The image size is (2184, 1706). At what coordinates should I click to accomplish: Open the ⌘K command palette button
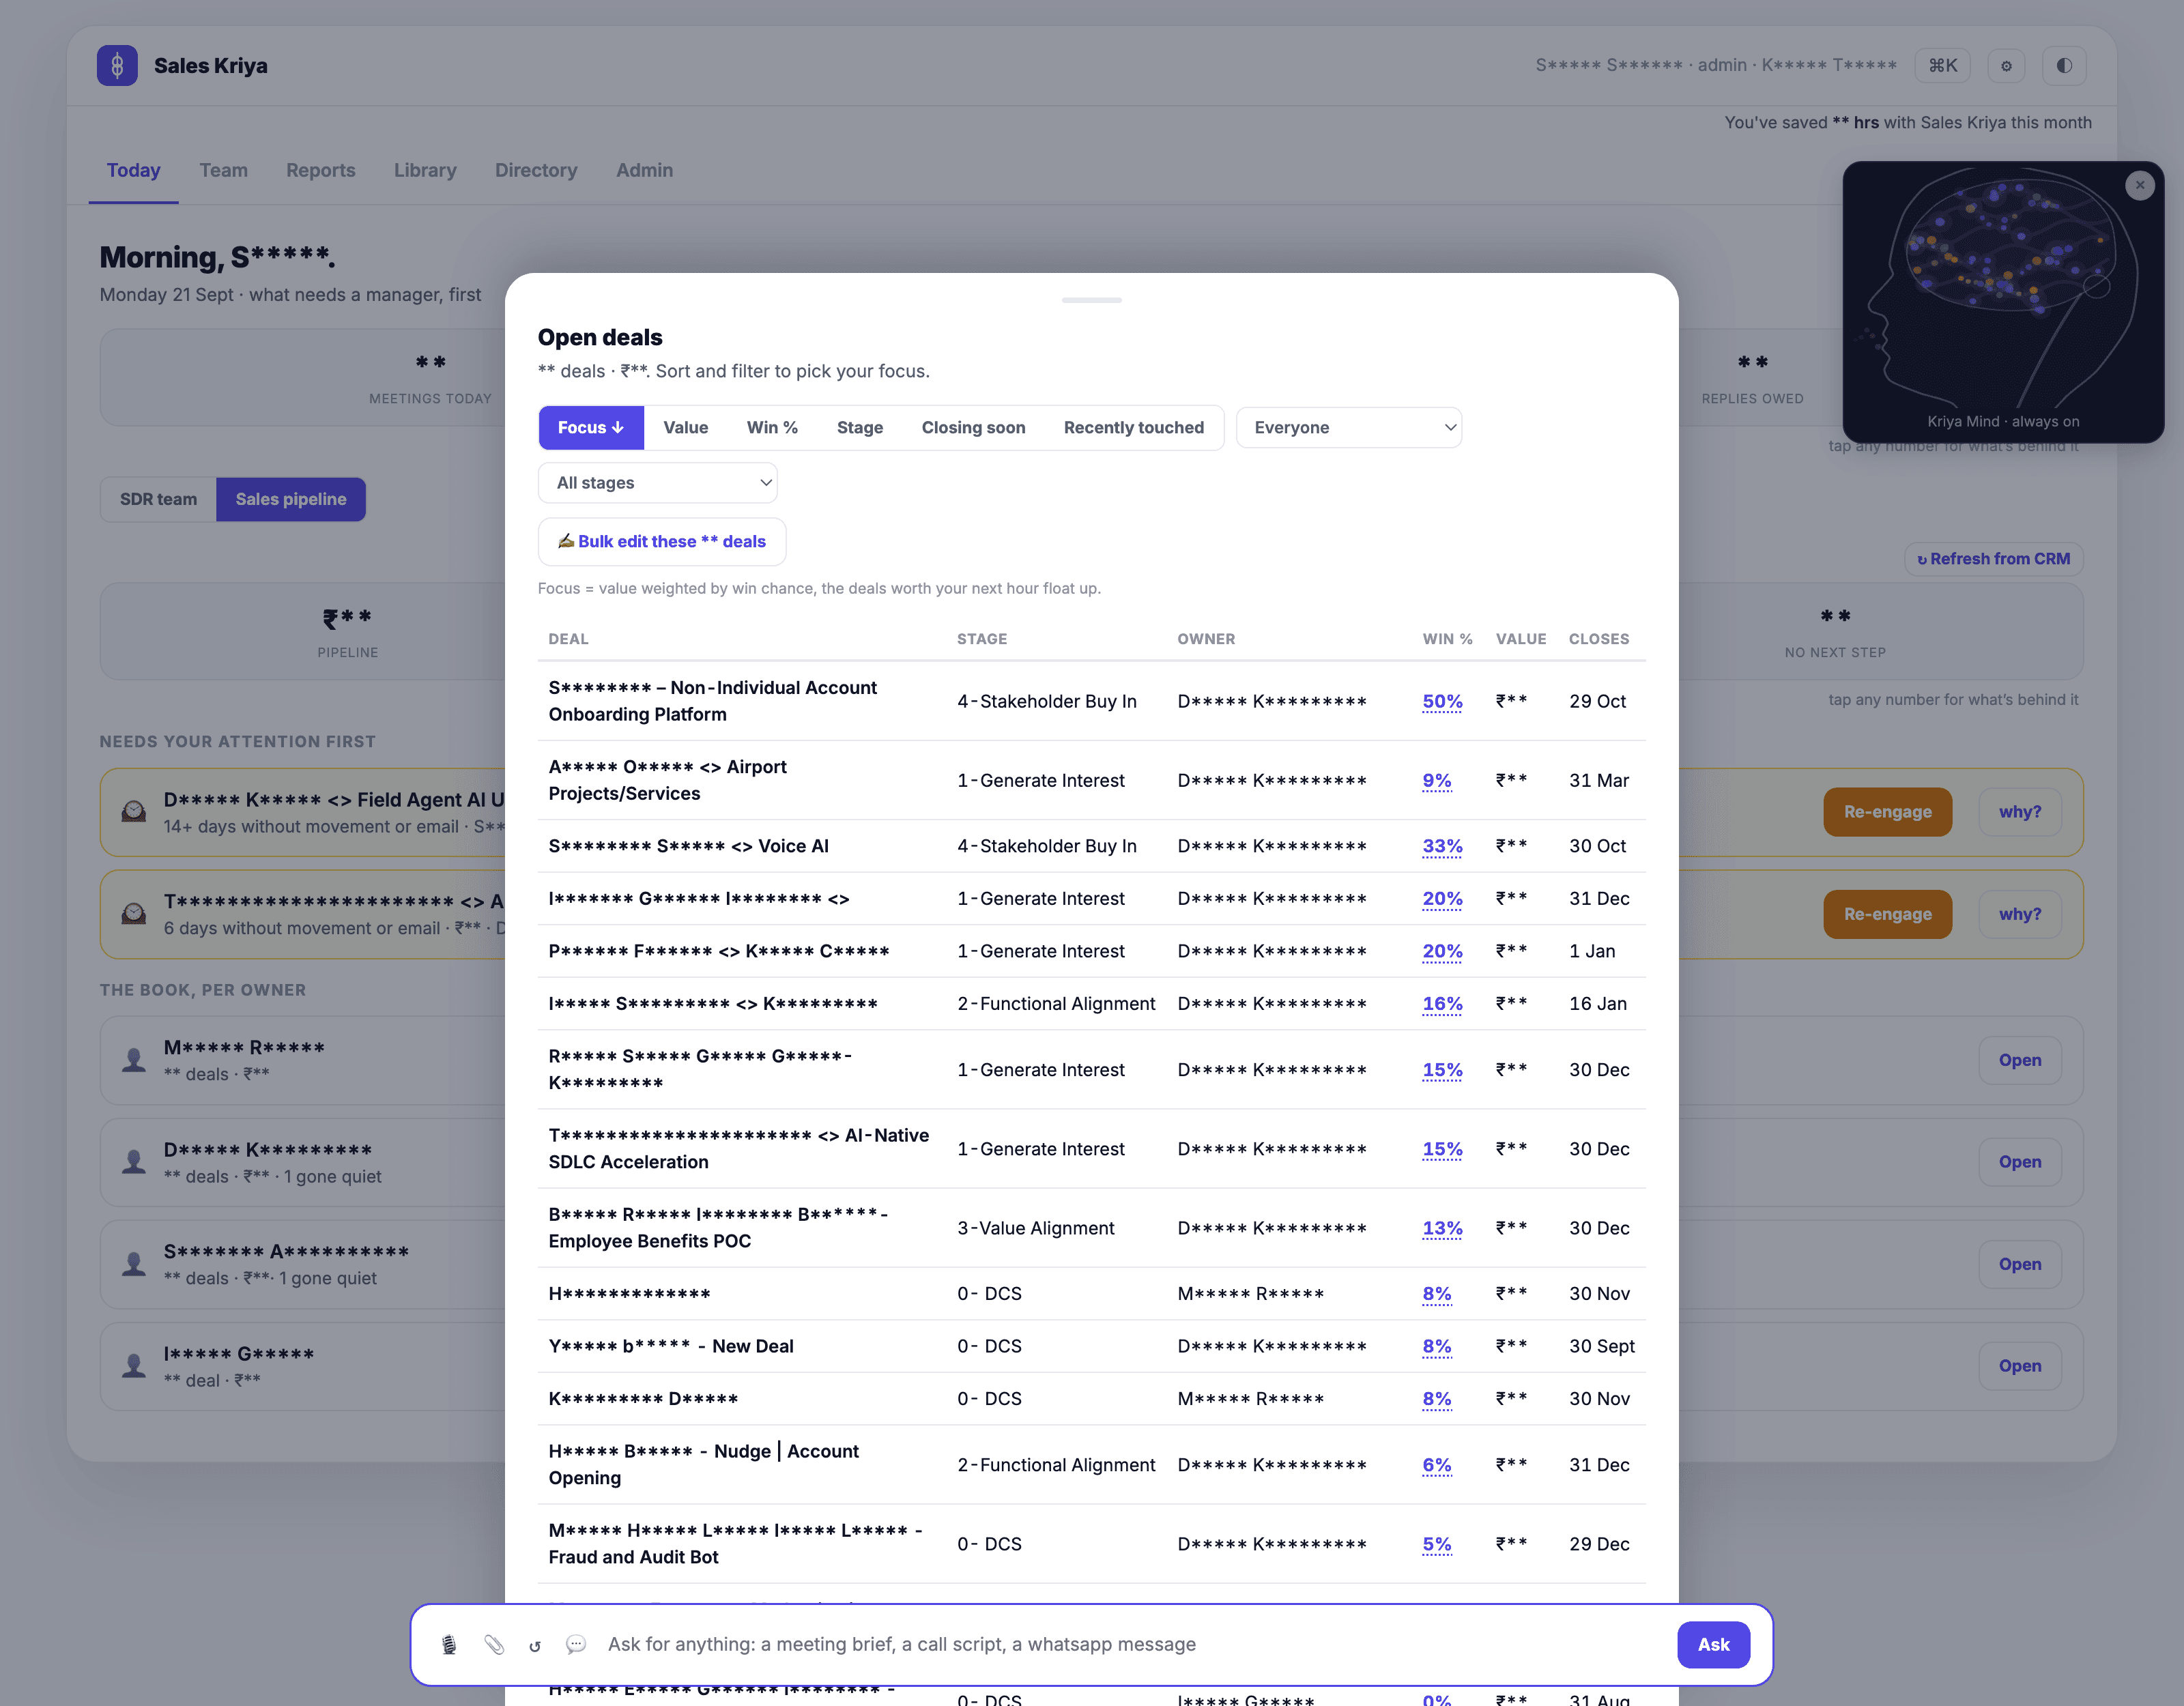[1942, 66]
